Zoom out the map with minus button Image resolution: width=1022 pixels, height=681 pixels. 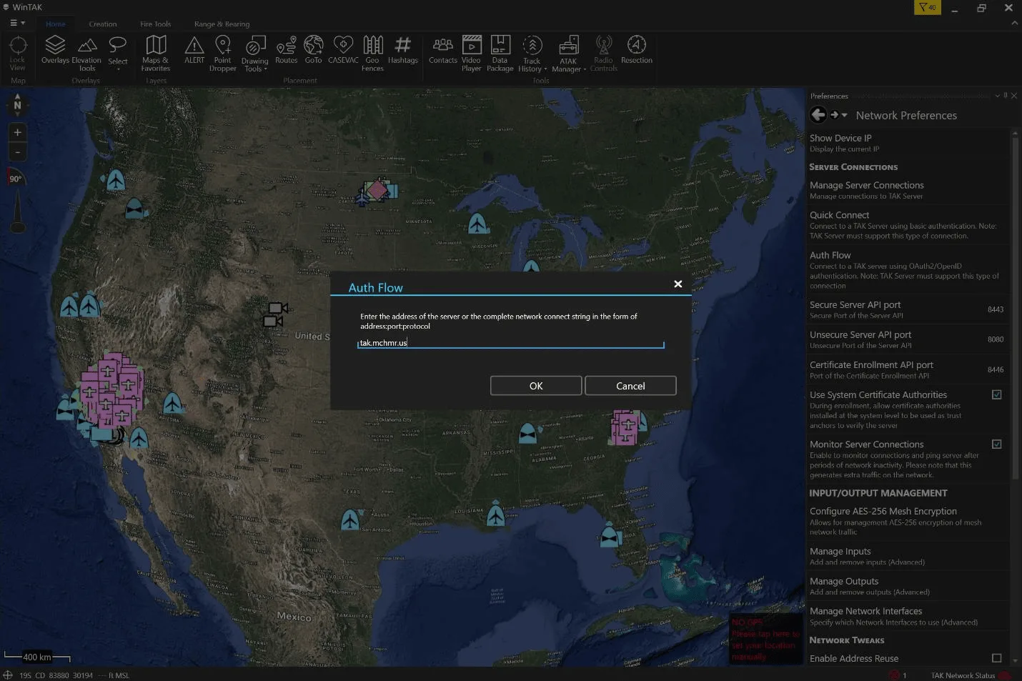coord(18,151)
